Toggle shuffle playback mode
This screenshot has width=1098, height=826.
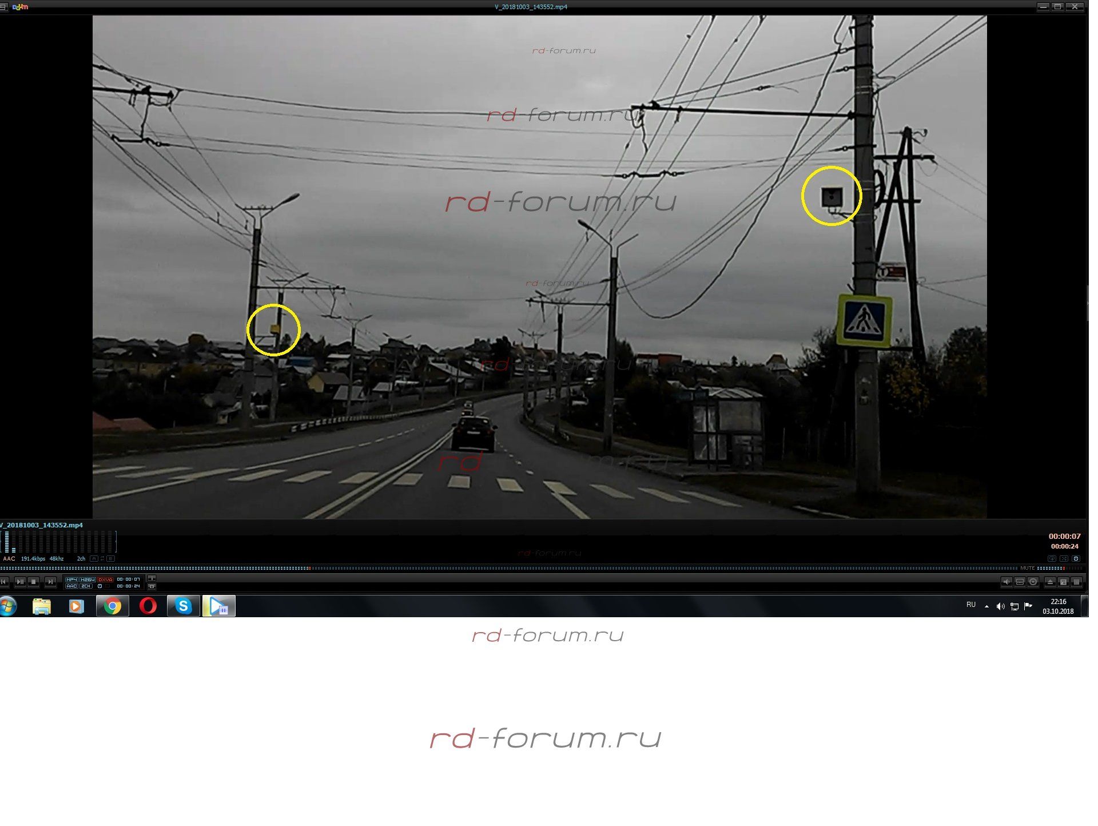click(x=1064, y=558)
